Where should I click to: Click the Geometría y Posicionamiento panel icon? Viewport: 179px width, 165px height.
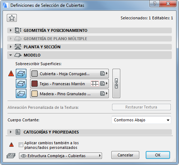[18, 30]
